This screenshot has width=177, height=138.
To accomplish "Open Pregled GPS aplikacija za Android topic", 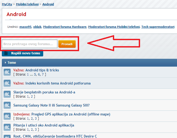I will (x=71, y=114).
